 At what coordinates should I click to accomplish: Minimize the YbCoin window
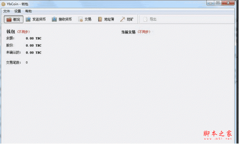[x=211, y=3]
